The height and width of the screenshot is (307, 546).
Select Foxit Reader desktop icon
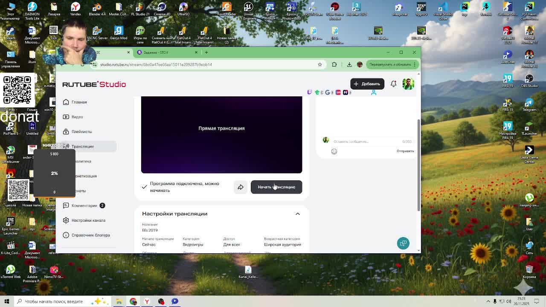coord(227,9)
